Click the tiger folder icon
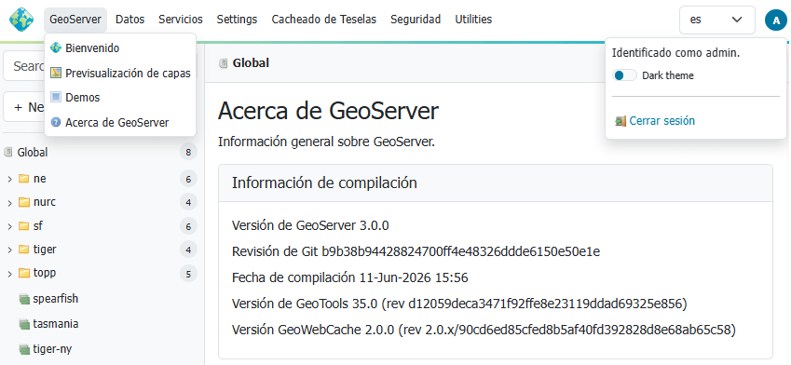Image resolution: width=791 pixels, height=365 pixels. pos(23,249)
